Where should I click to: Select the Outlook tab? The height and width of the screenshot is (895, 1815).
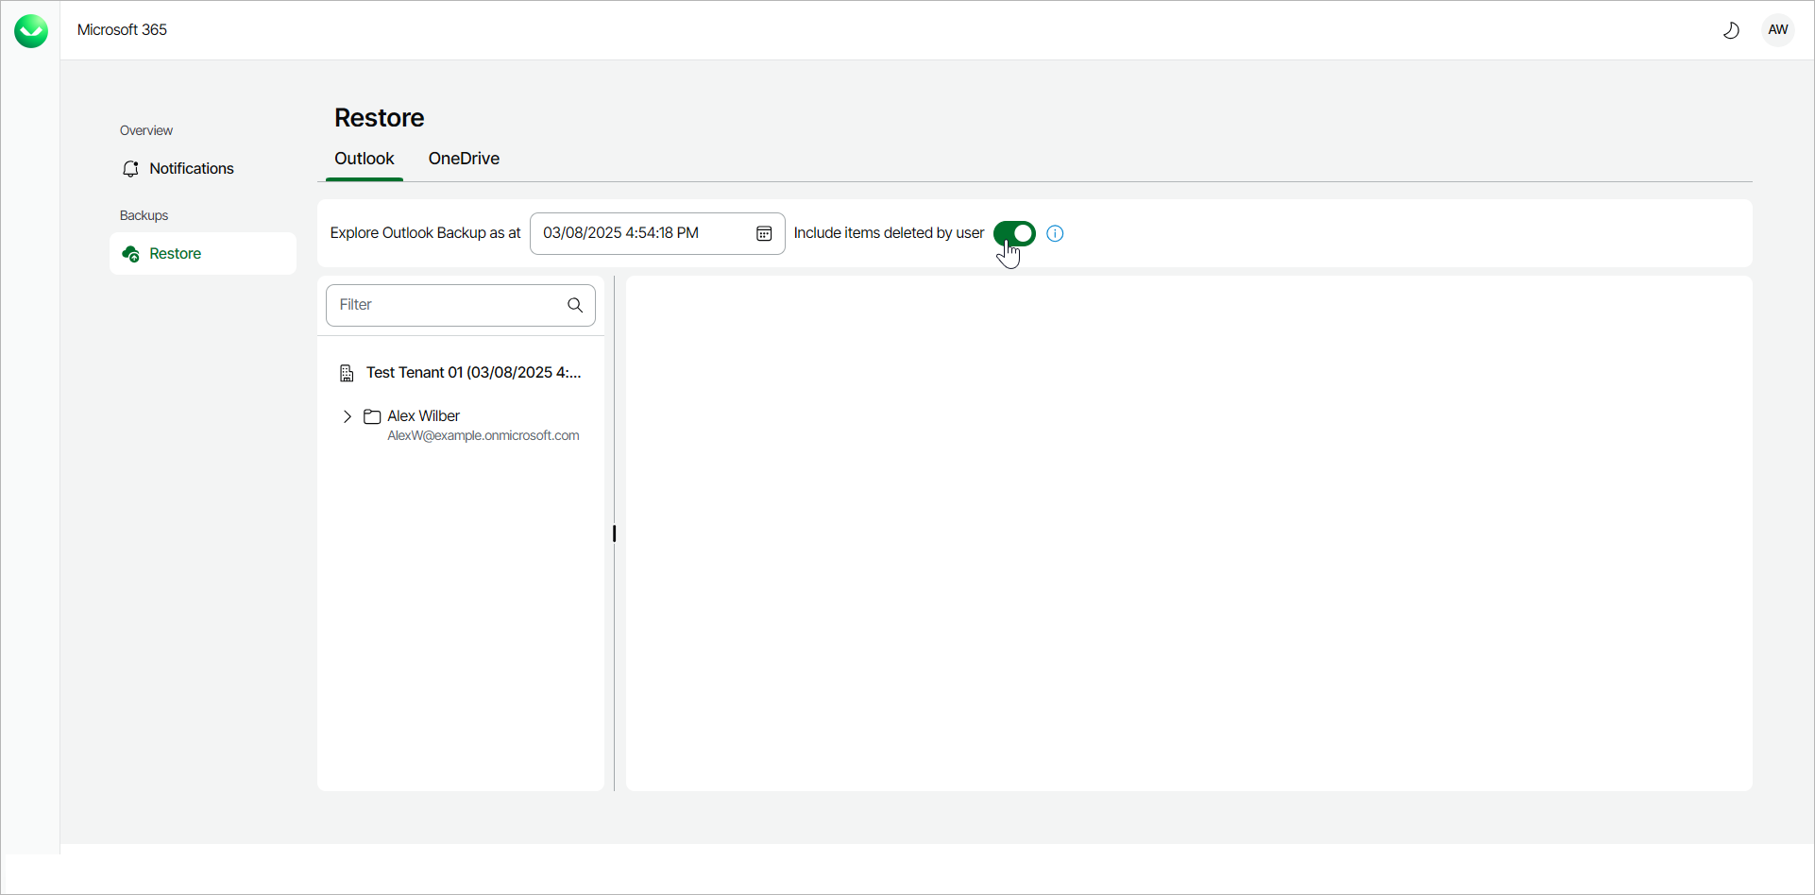(x=364, y=159)
